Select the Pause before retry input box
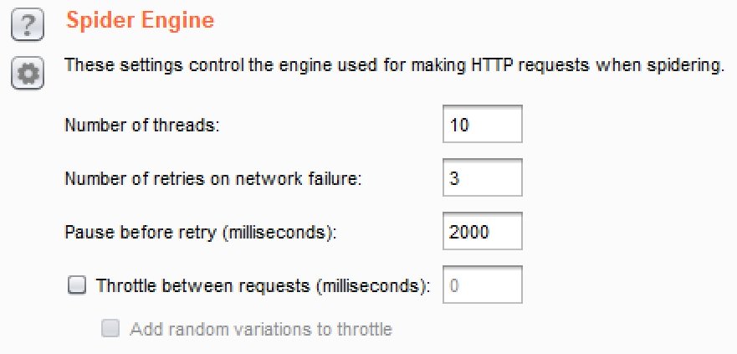This screenshot has height=354, width=737. [x=483, y=233]
